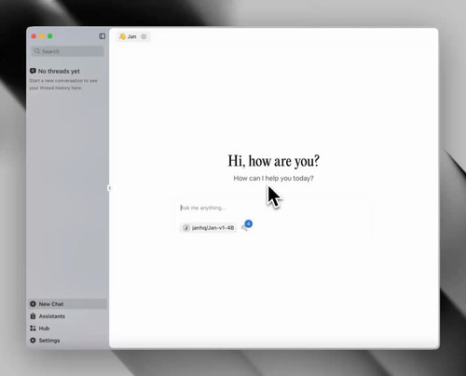
Task: Maximize the Jan window with green button
Action: [50, 36]
